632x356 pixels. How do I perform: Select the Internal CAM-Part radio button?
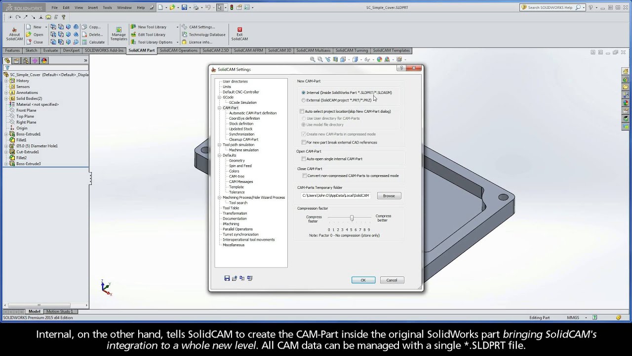click(304, 92)
